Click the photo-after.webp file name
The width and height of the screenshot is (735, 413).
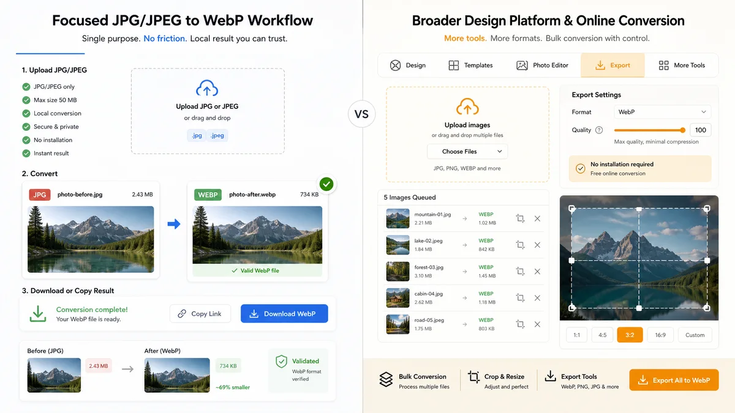252,195
